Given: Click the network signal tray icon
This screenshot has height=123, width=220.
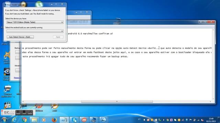Looking at the screenshot, I should click(x=198, y=120).
